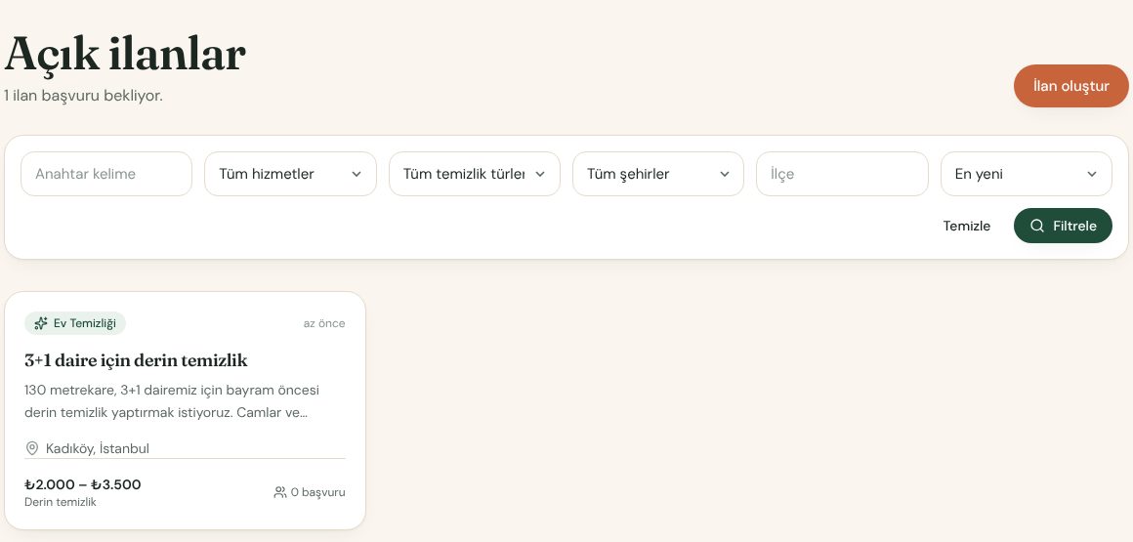Open the Tüm şehirler city dropdown
Viewport: 1133px width, 542px height.
tap(658, 174)
